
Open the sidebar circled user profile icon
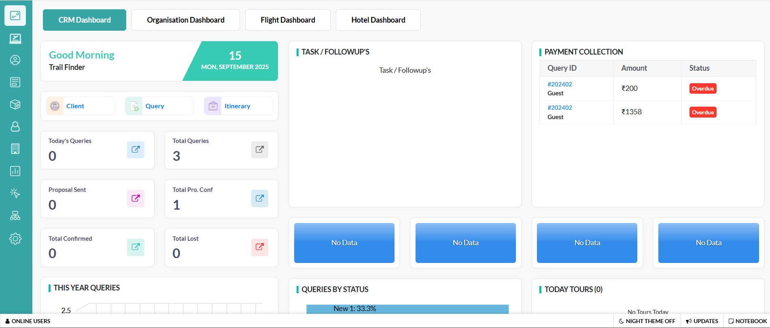15,60
